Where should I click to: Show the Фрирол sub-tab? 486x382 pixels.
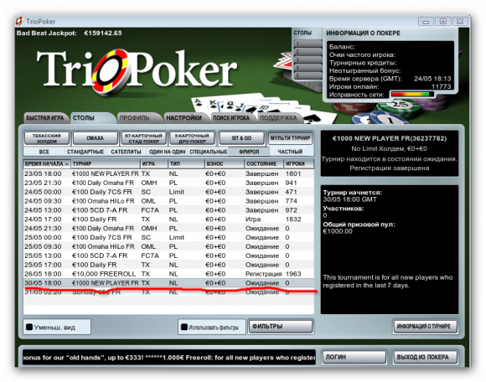coord(249,152)
